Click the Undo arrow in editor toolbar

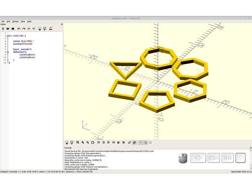point(19,29)
